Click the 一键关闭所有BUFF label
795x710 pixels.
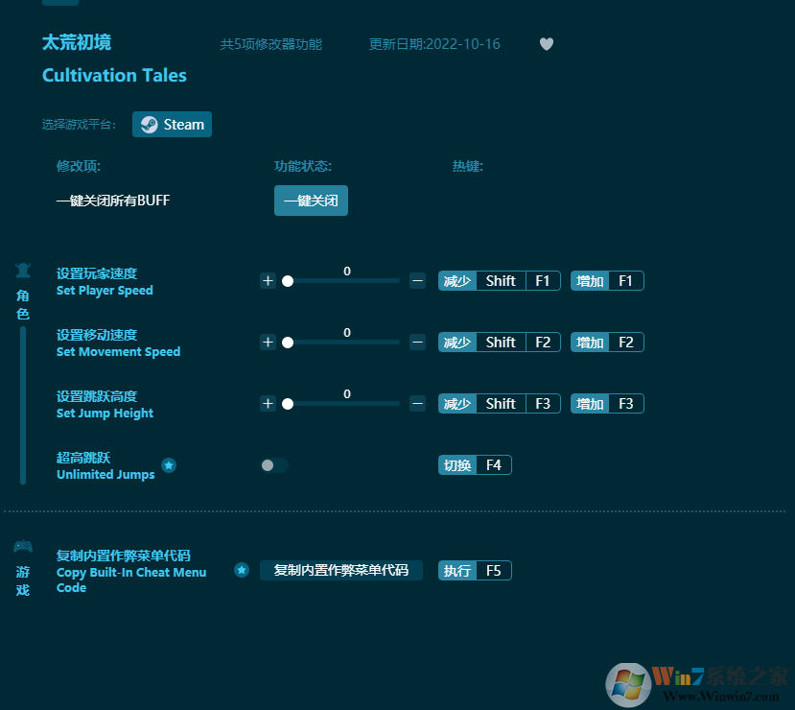pyautogui.click(x=113, y=201)
